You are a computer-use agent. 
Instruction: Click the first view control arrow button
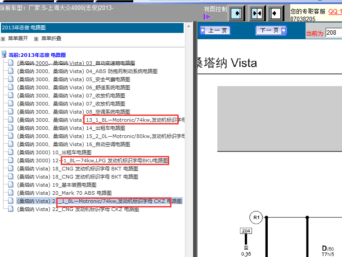click(x=236, y=14)
